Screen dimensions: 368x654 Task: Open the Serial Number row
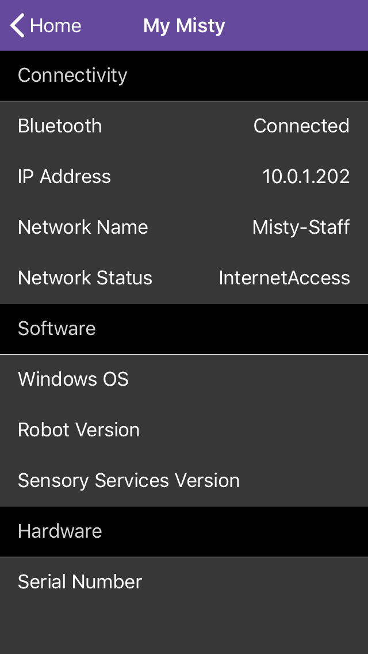(80, 581)
